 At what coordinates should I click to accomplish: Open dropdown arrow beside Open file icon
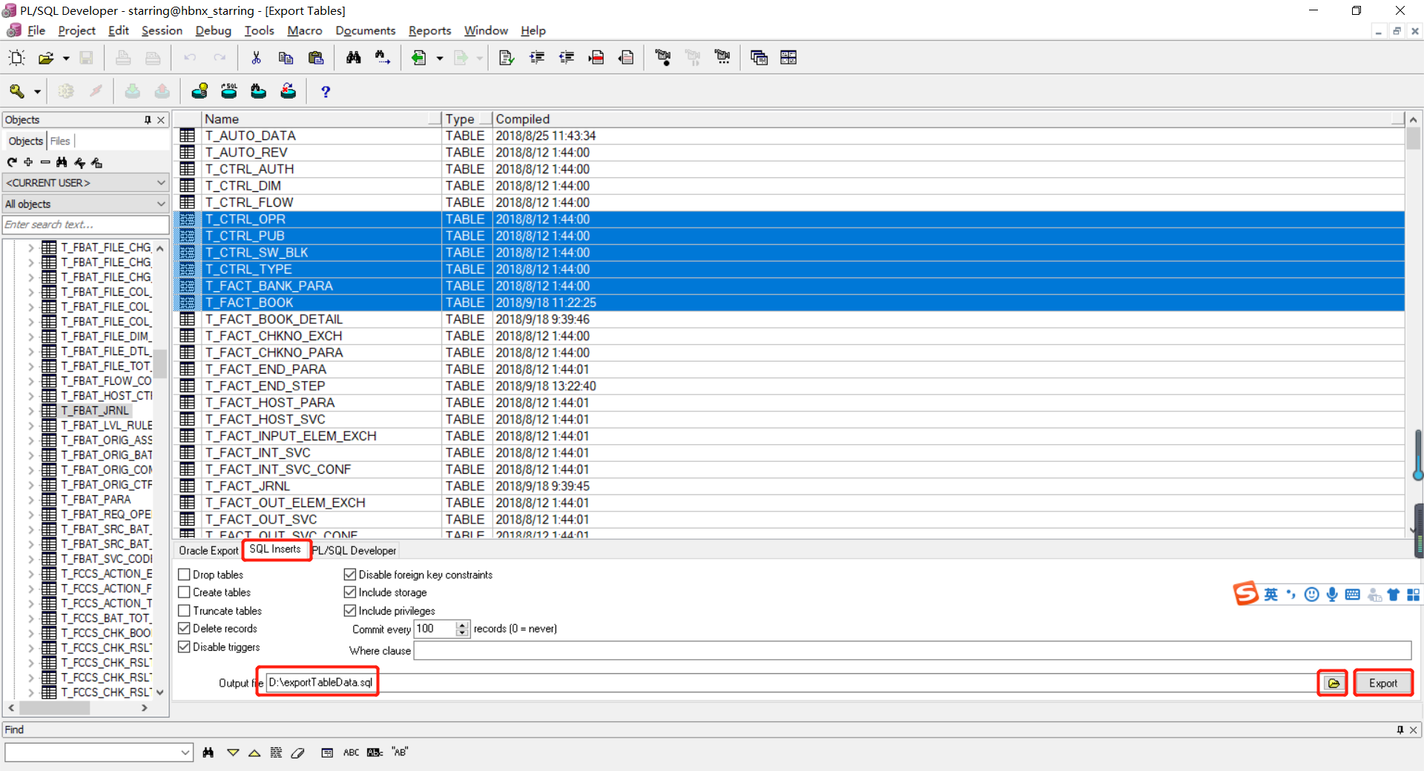66,58
